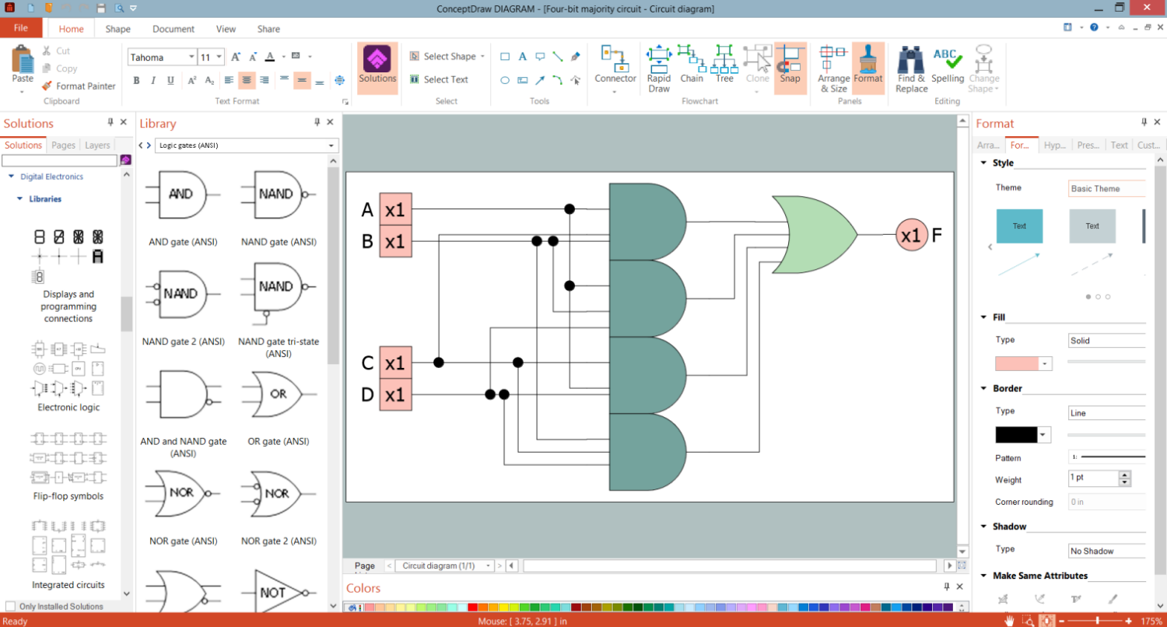Activate the Chain flowchart tool
Viewport: 1167px width, 627px height.
point(691,64)
